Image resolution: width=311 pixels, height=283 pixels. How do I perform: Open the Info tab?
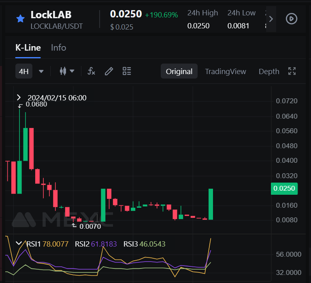[x=58, y=48]
